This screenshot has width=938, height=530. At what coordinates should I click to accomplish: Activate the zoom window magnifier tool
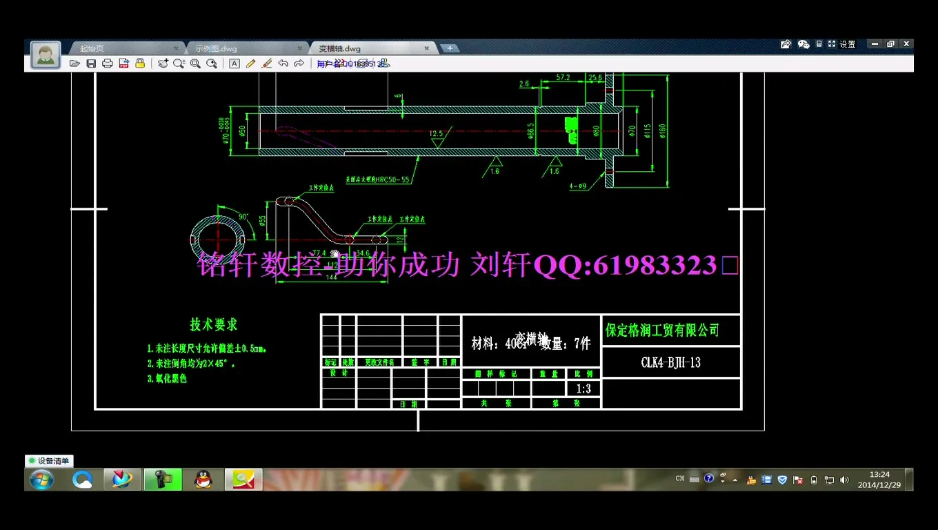pos(196,63)
